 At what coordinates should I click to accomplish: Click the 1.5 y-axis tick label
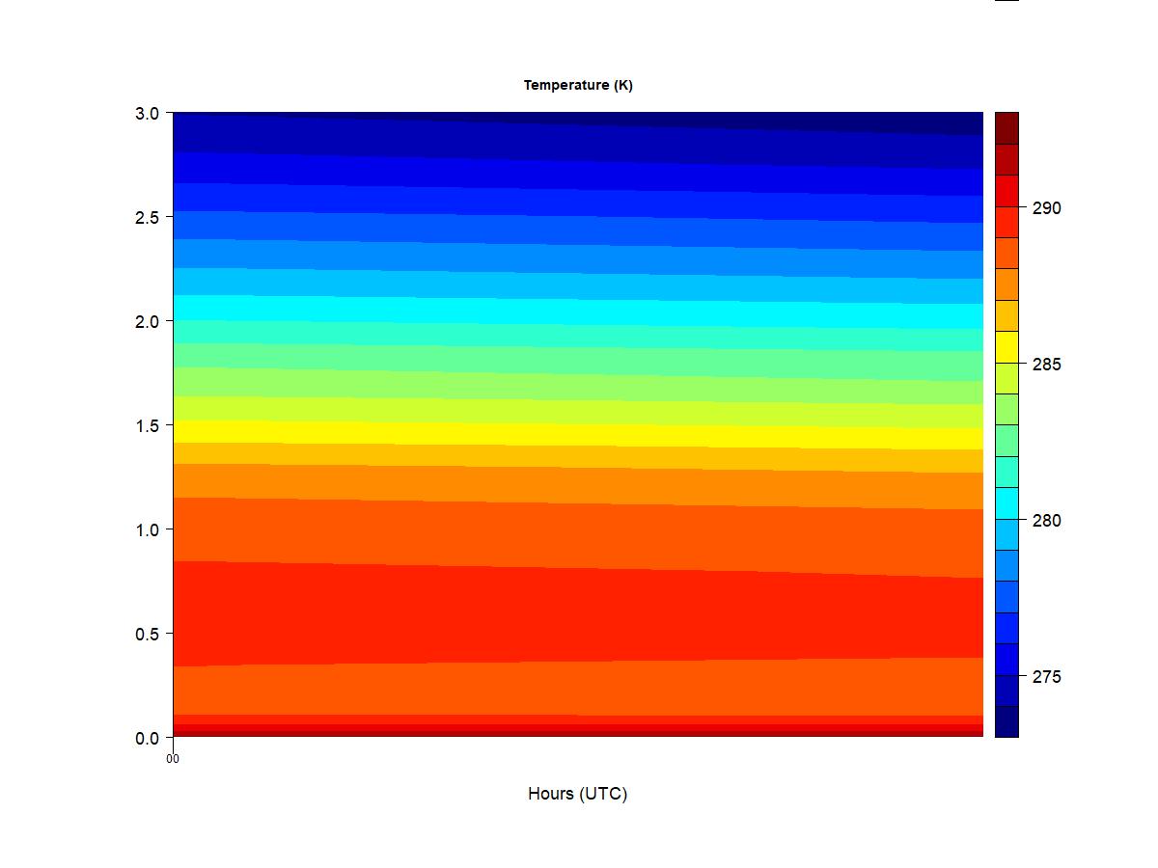[x=148, y=425]
